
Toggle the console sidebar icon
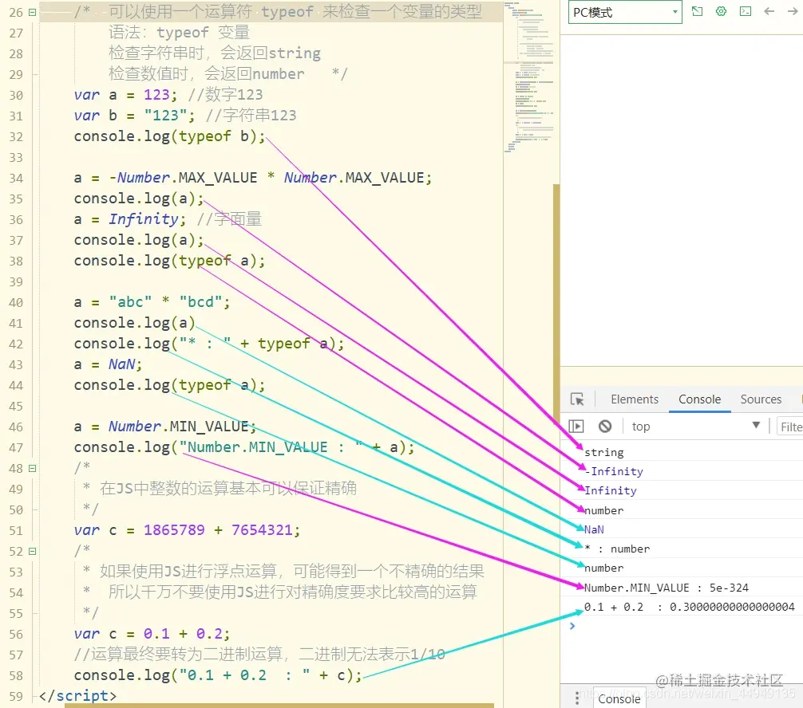[x=576, y=426]
